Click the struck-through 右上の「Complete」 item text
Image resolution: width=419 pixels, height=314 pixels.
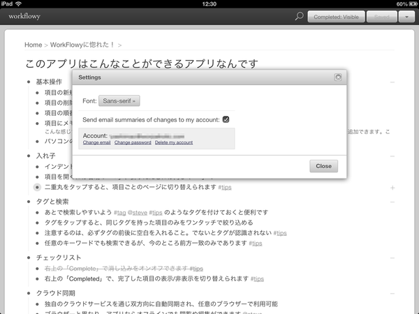pyautogui.click(x=124, y=269)
